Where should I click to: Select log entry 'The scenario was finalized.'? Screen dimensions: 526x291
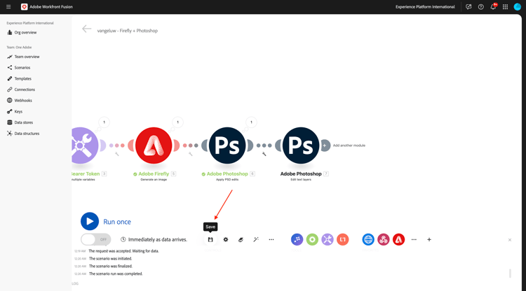pyautogui.click(x=111, y=267)
